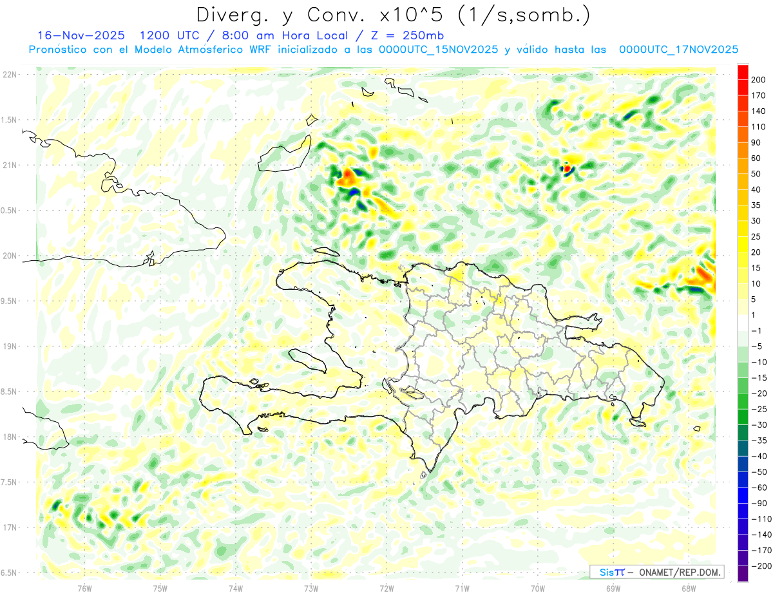The image size is (773, 597).
Task: Click the '0000UTC_17NOV2025' valid-until time
Action: [x=678, y=50]
